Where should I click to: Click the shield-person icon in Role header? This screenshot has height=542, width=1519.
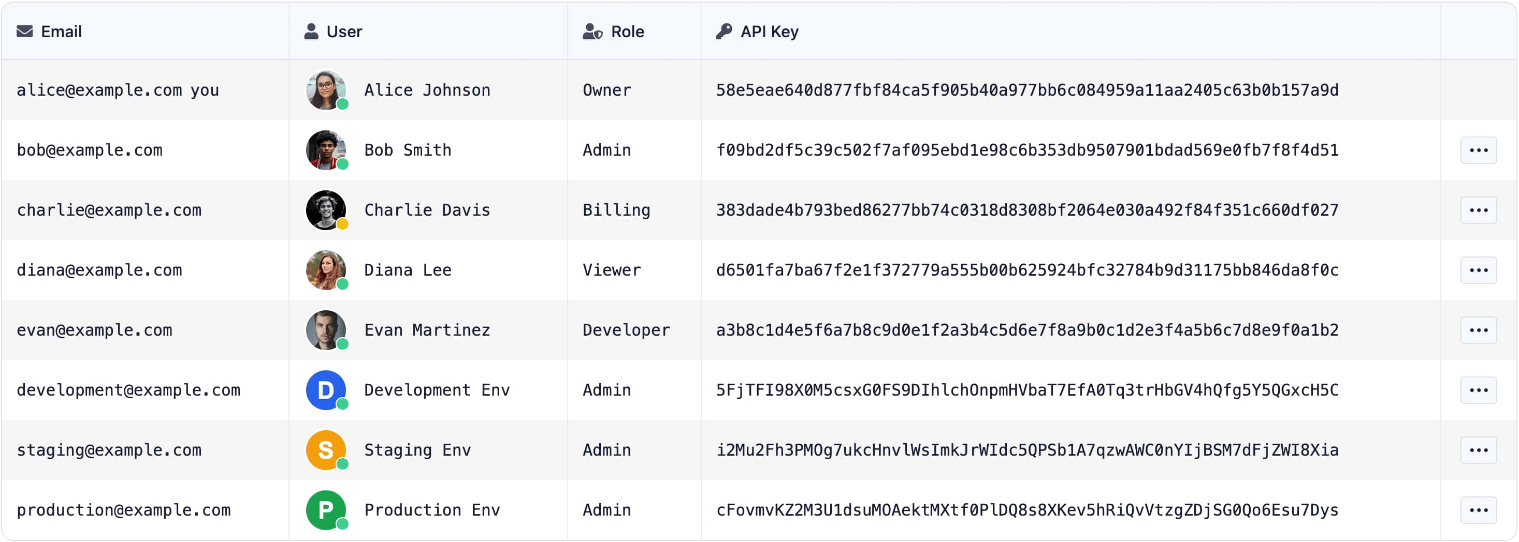(592, 31)
